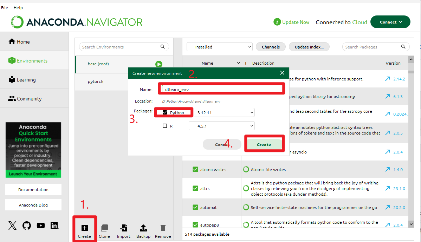Click the Update index... button
Viewport: 421px width, 242px height.
pyautogui.click(x=309, y=47)
